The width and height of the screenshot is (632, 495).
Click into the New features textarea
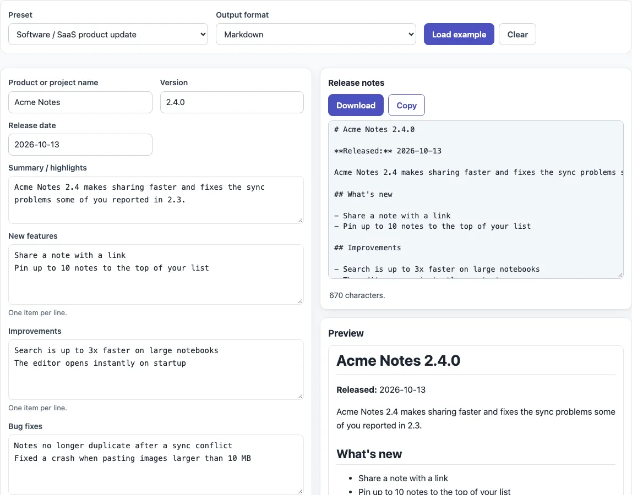pyautogui.click(x=156, y=274)
